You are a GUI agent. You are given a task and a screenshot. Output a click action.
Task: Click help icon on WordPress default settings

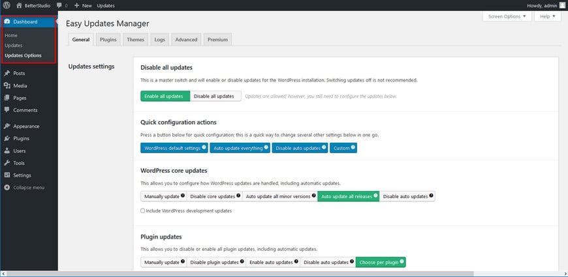point(204,147)
